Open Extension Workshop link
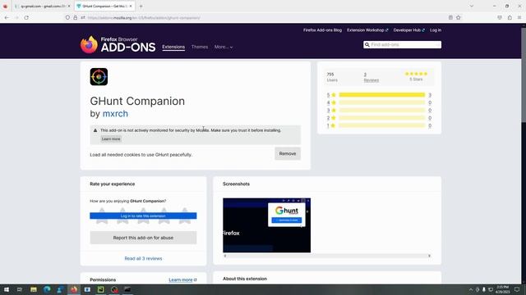 pos(367,30)
